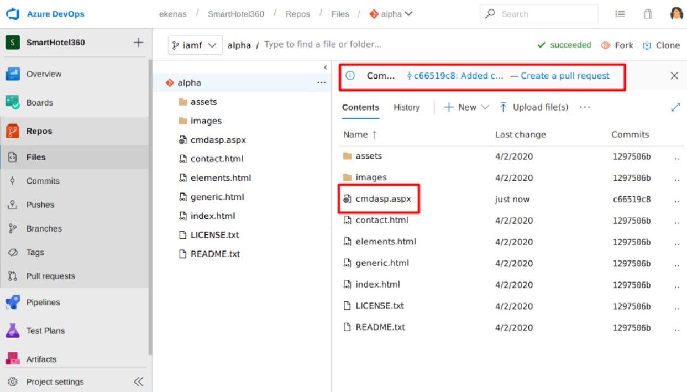Open cmdasp.aspx in the file list

[383, 198]
